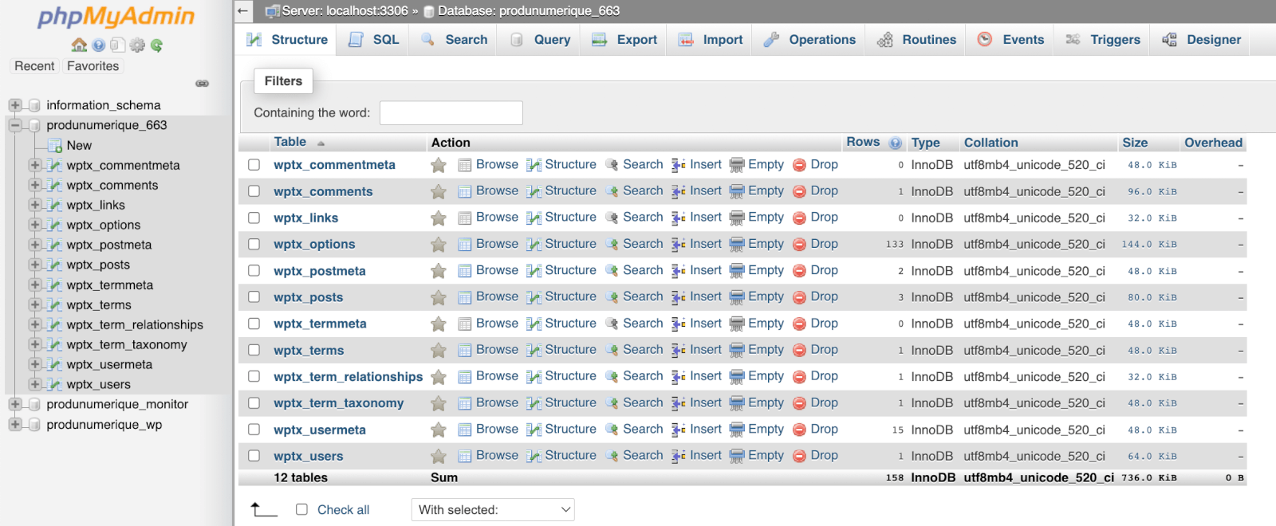Viewport: 1276px width, 526px height.
Task: Enable the Check all checkbox
Action: point(301,509)
